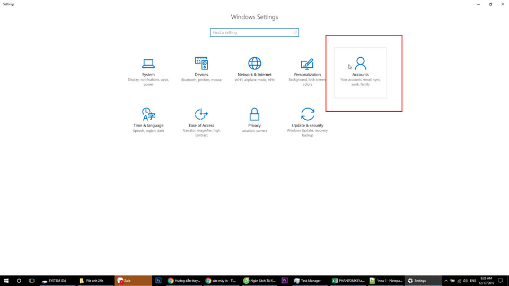Open Task View on the taskbar
Screen dimensions: 509x286
point(31,281)
